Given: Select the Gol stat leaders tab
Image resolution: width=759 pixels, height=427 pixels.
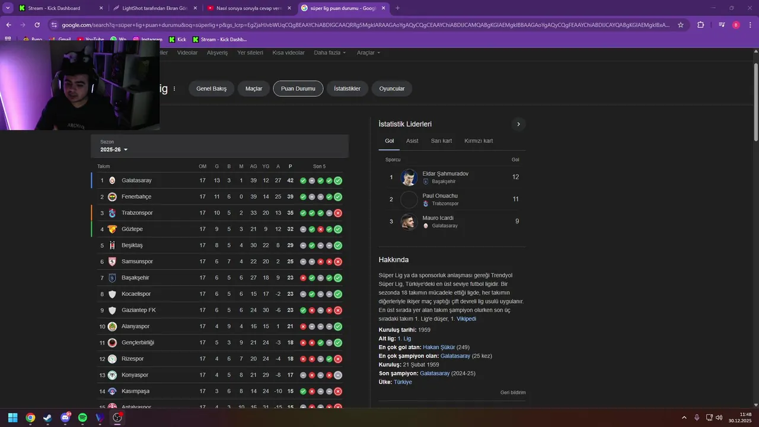Looking at the screenshot, I should (389, 141).
